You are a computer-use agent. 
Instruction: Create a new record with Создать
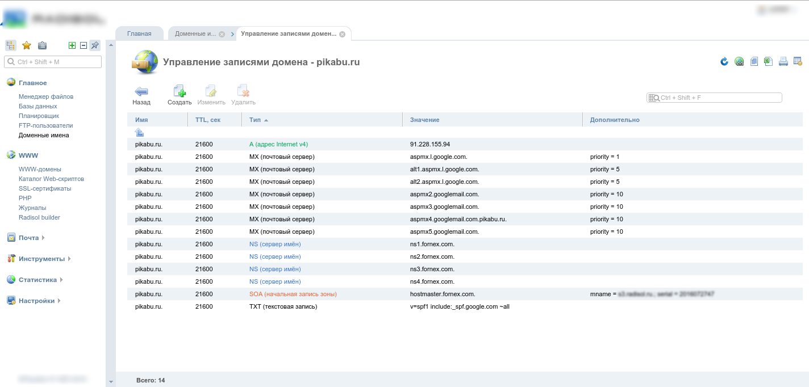pyautogui.click(x=180, y=95)
